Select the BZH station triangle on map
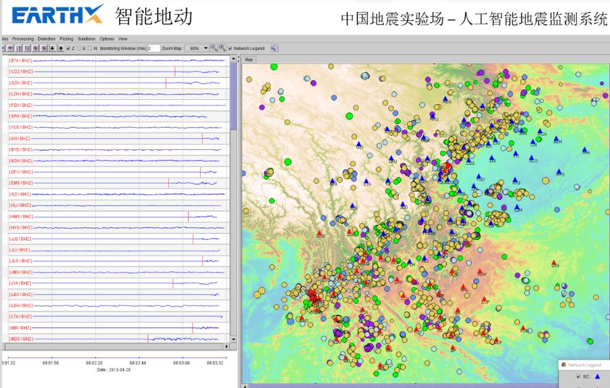 coord(556,138)
